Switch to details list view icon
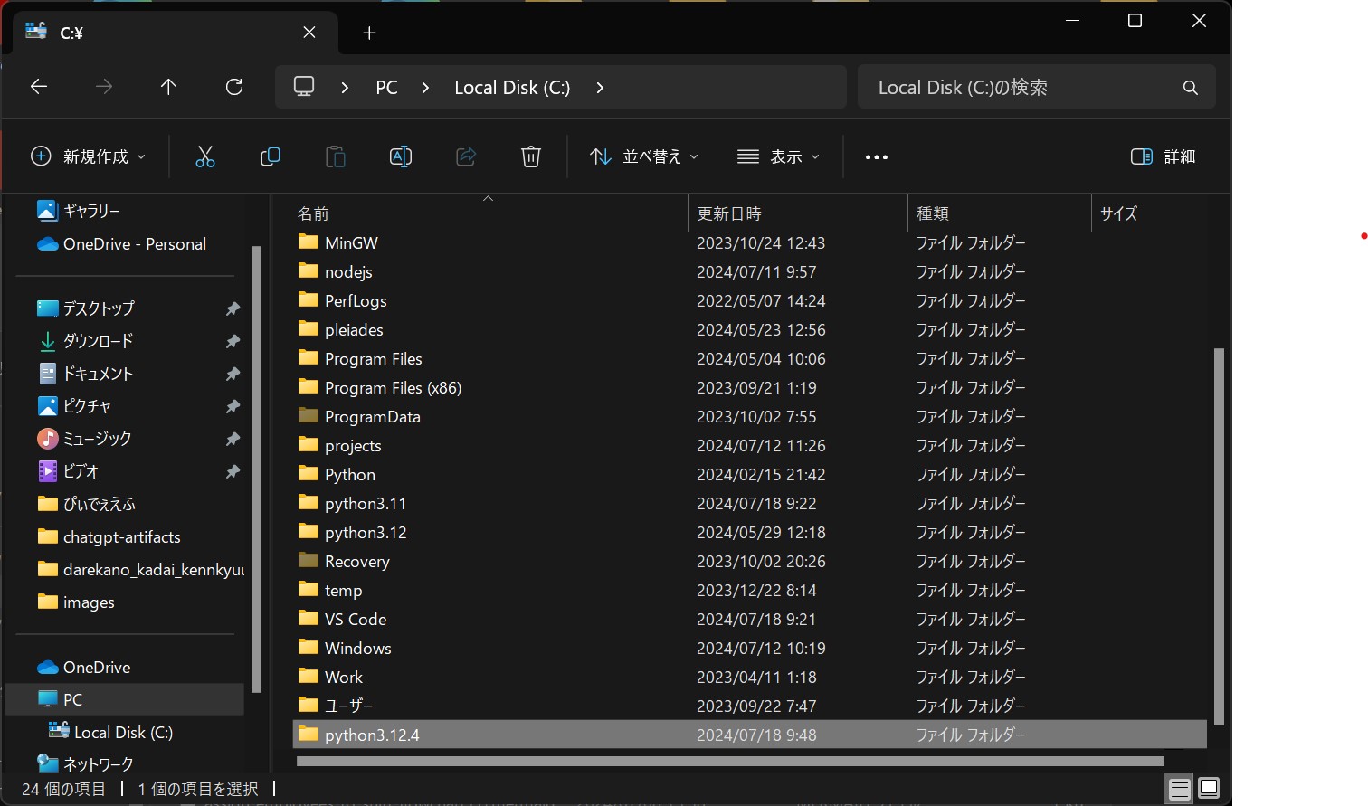 (x=1179, y=790)
